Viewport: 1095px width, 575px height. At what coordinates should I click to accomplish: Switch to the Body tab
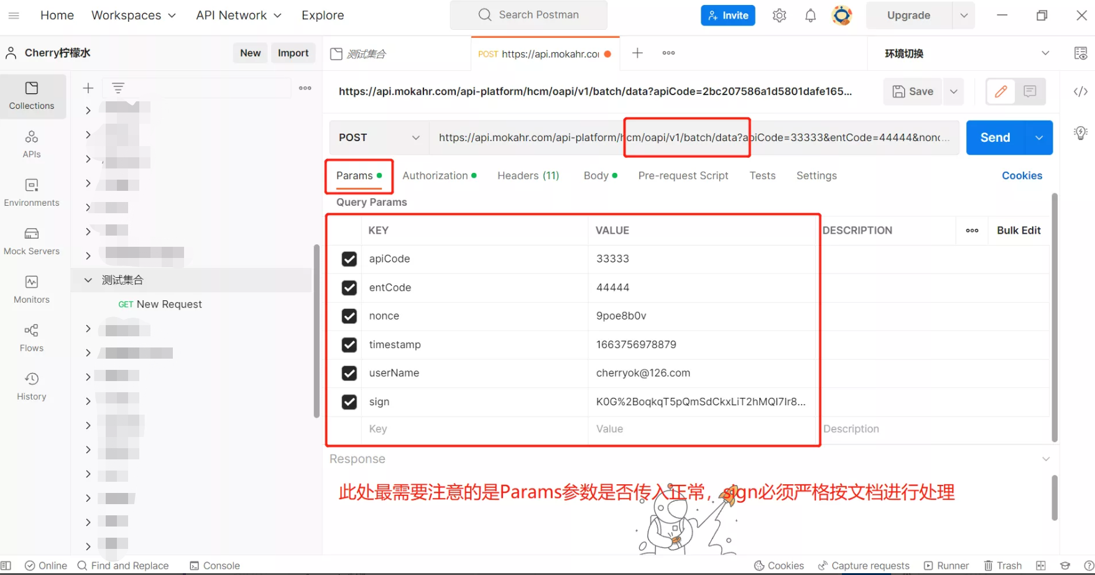pyautogui.click(x=601, y=176)
